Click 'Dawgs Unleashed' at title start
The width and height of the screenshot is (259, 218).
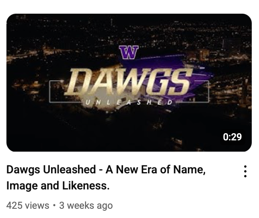[x=51, y=170]
